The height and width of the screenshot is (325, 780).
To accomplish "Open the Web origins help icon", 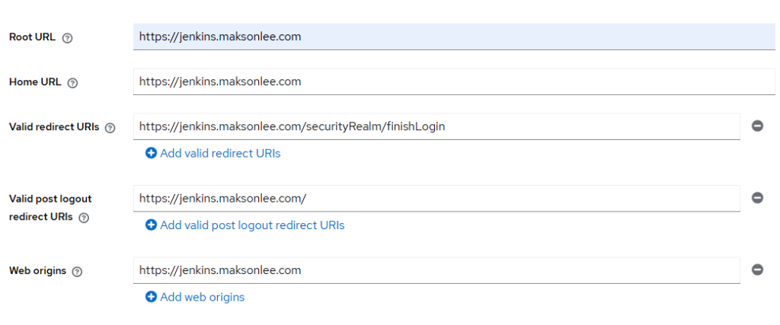I will tap(77, 272).
